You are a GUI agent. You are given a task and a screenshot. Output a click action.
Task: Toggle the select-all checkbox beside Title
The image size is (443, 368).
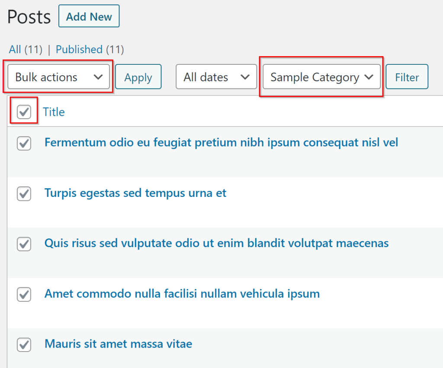[24, 112]
